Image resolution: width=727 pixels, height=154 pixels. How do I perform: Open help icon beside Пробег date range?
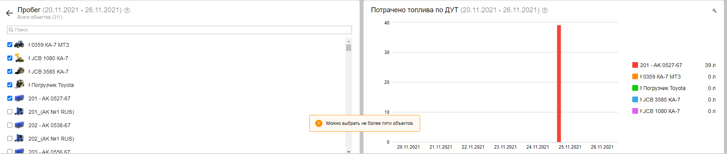127,10
